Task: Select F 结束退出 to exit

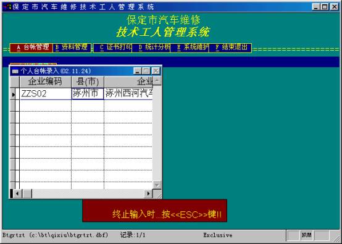Action: click(230, 48)
